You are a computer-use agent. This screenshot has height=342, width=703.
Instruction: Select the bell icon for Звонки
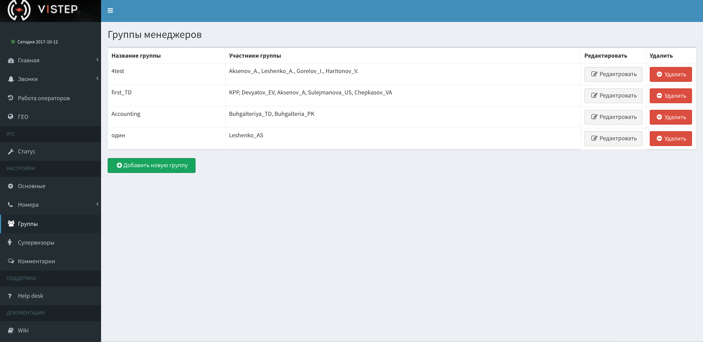click(x=11, y=79)
